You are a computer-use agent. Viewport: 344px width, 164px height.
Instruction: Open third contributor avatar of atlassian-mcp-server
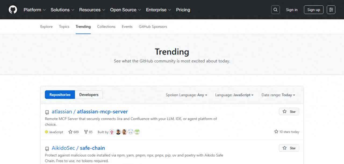coord(124,132)
